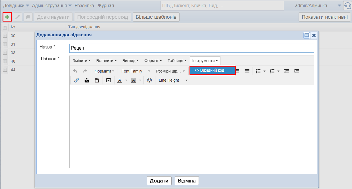Click the upload image icon
Viewport: 352px width, 189px height.
click(x=87, y=80)
